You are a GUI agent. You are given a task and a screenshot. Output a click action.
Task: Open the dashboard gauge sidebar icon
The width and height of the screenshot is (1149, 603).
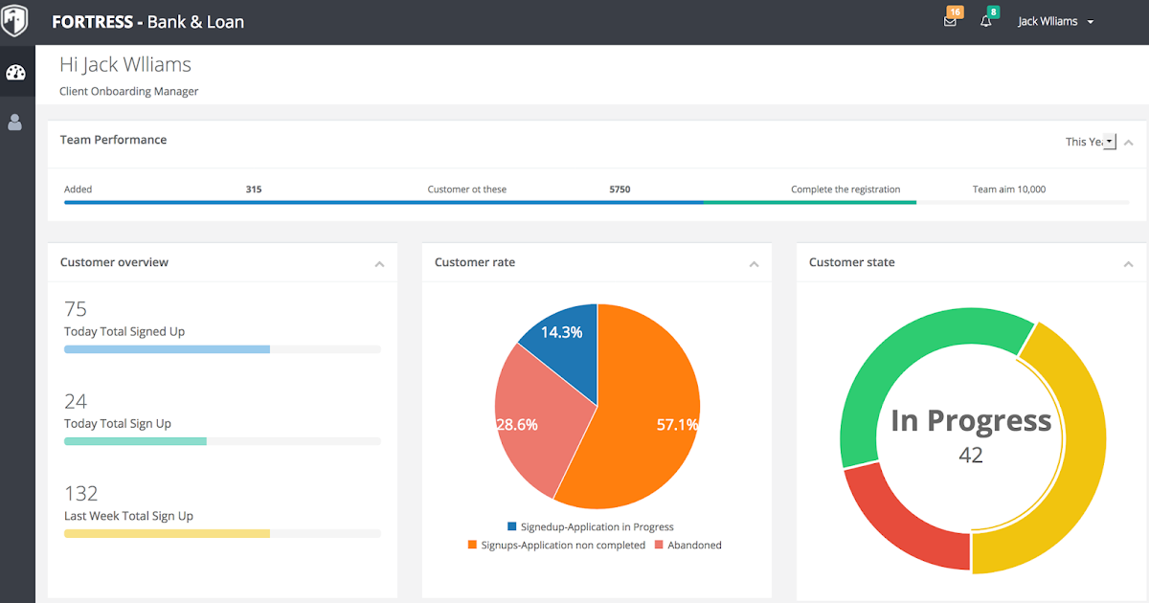[15, 73]
